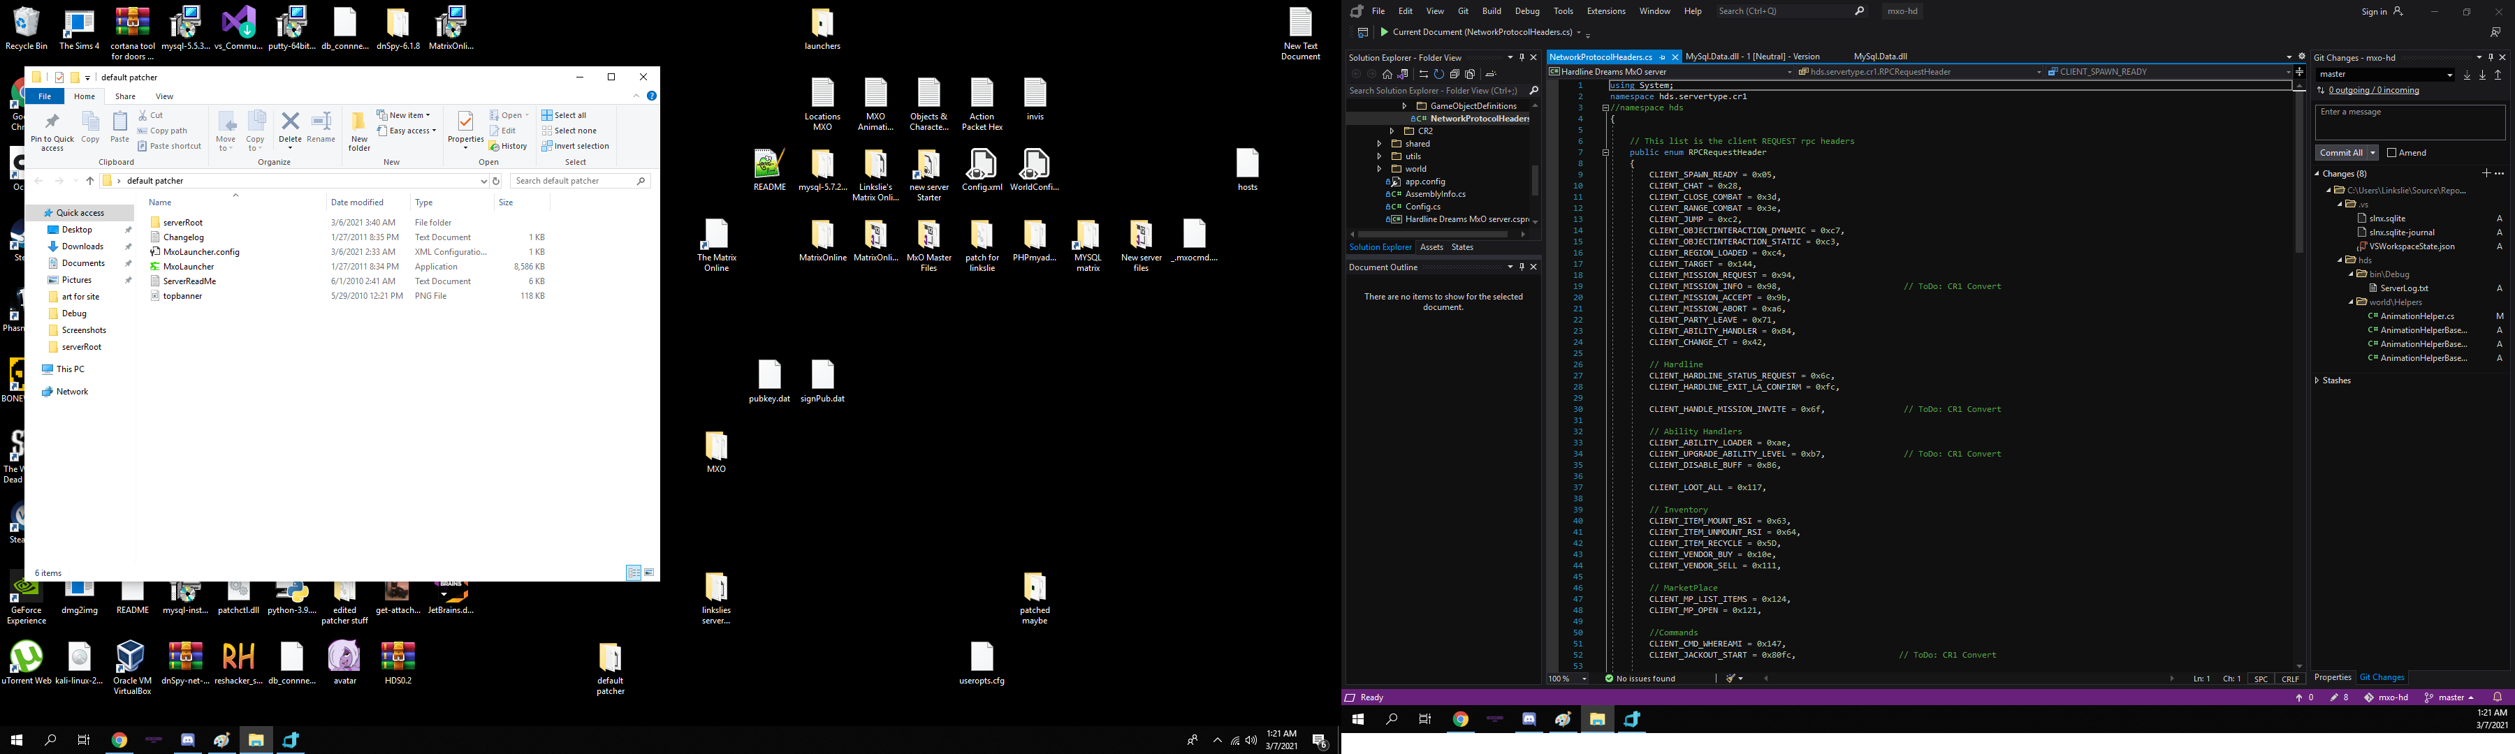Toggle the Amend checkbox
Screen dimensions: 2515x754
2391,153
